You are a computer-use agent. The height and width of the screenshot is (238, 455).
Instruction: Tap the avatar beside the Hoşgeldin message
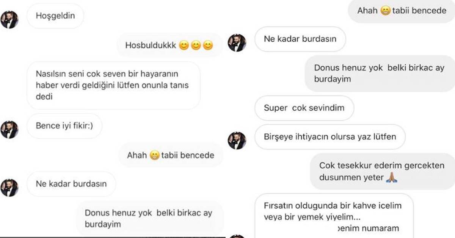9,19
